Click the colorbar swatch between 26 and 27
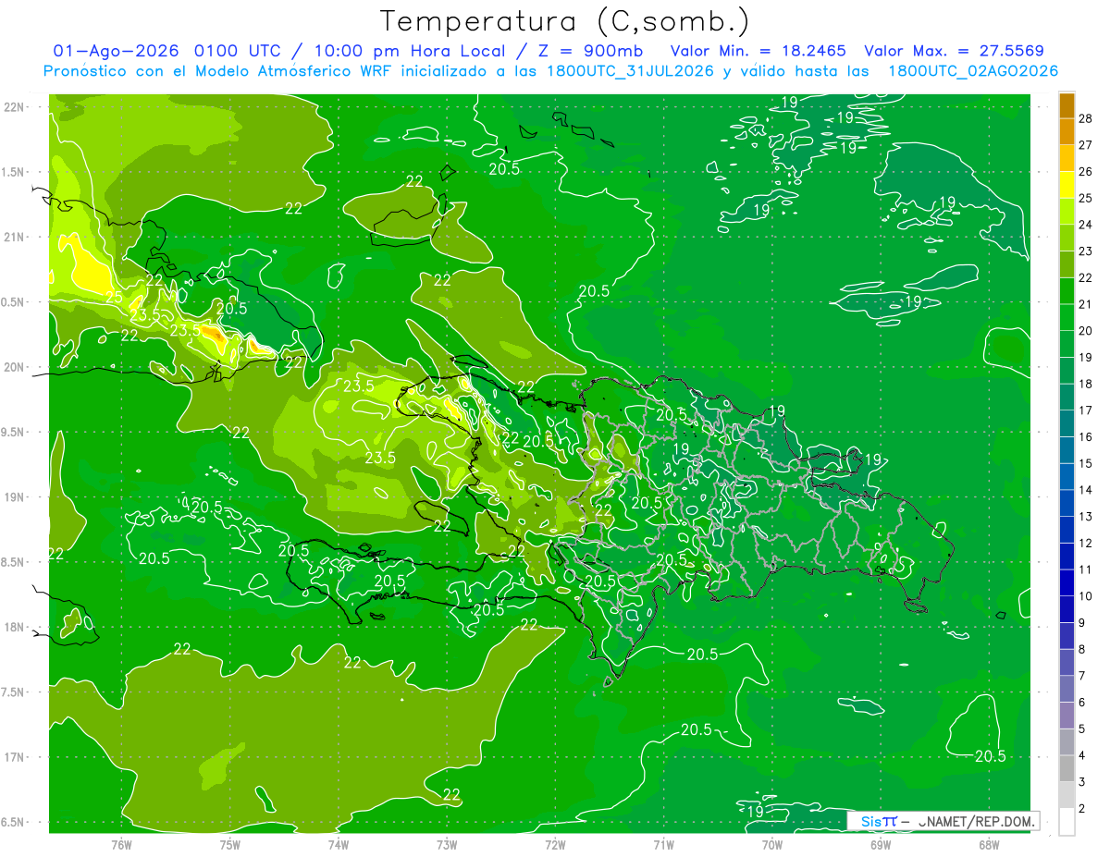Image resolution: width=1110 pixels, height=857 pixels. tap(1067, 158)
